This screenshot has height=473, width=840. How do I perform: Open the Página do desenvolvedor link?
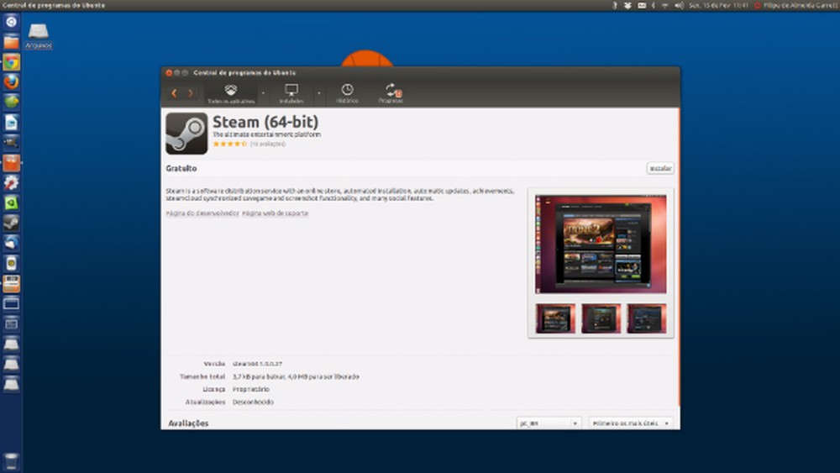click(x=202, y=213)
